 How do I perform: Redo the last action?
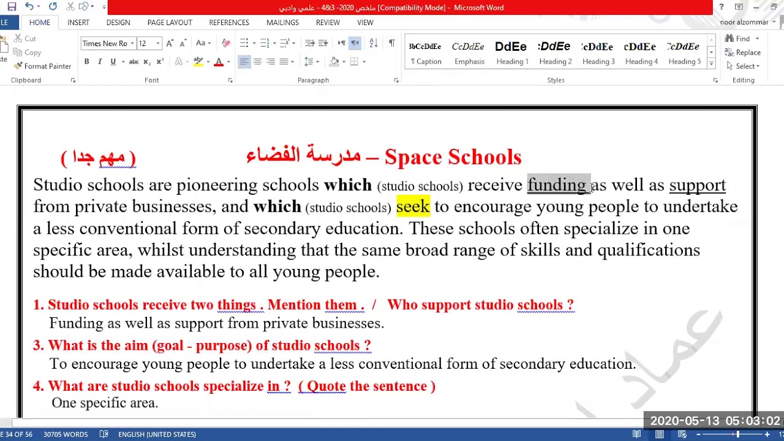click(x=53, y=7)
